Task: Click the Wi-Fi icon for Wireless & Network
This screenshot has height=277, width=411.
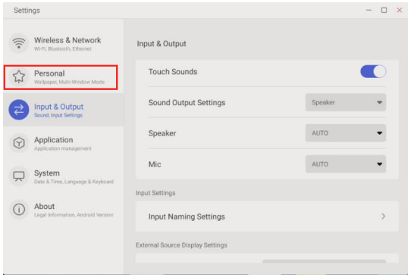Action: pyautogui.click(x=19, y=43)
